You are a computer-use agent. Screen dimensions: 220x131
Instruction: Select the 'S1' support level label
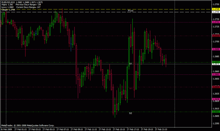pyautogui.click(x=131, y=64)
